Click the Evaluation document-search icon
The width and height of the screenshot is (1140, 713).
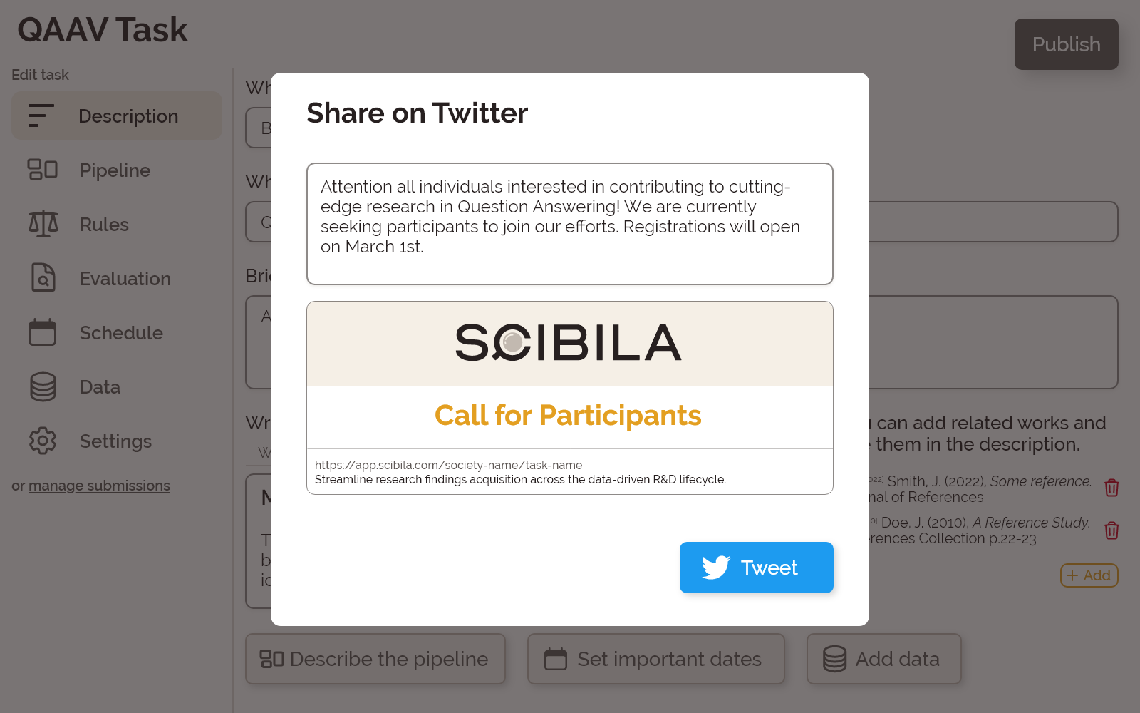(43, 278)
